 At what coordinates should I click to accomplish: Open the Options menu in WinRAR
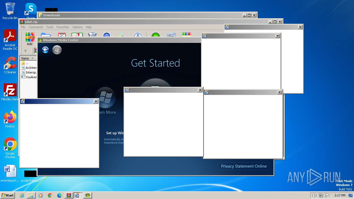(77, 27)
